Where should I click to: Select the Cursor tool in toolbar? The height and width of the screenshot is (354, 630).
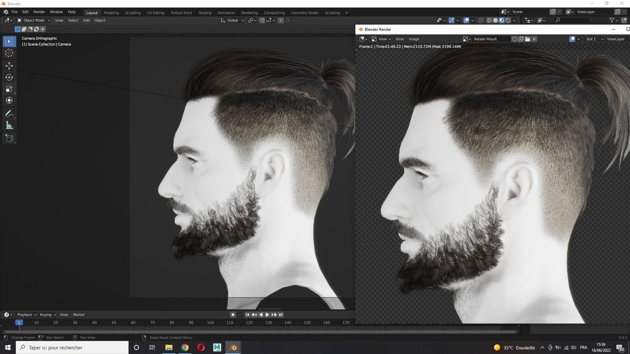(9, 53)
